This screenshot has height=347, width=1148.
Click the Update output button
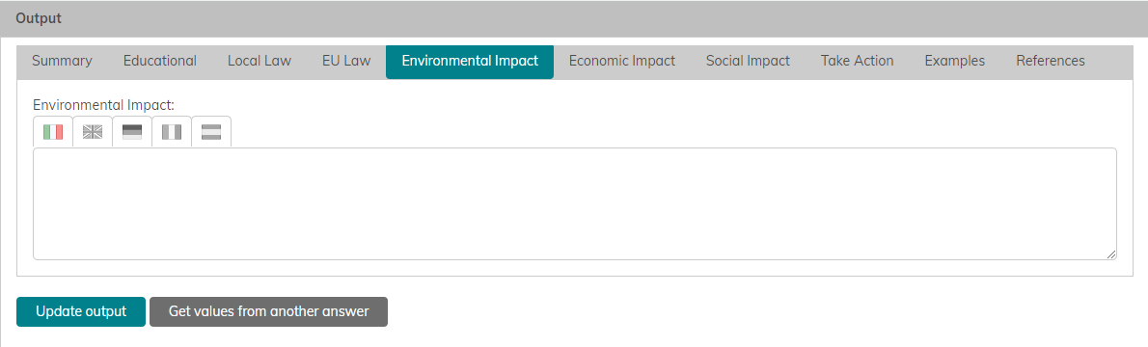81,311
